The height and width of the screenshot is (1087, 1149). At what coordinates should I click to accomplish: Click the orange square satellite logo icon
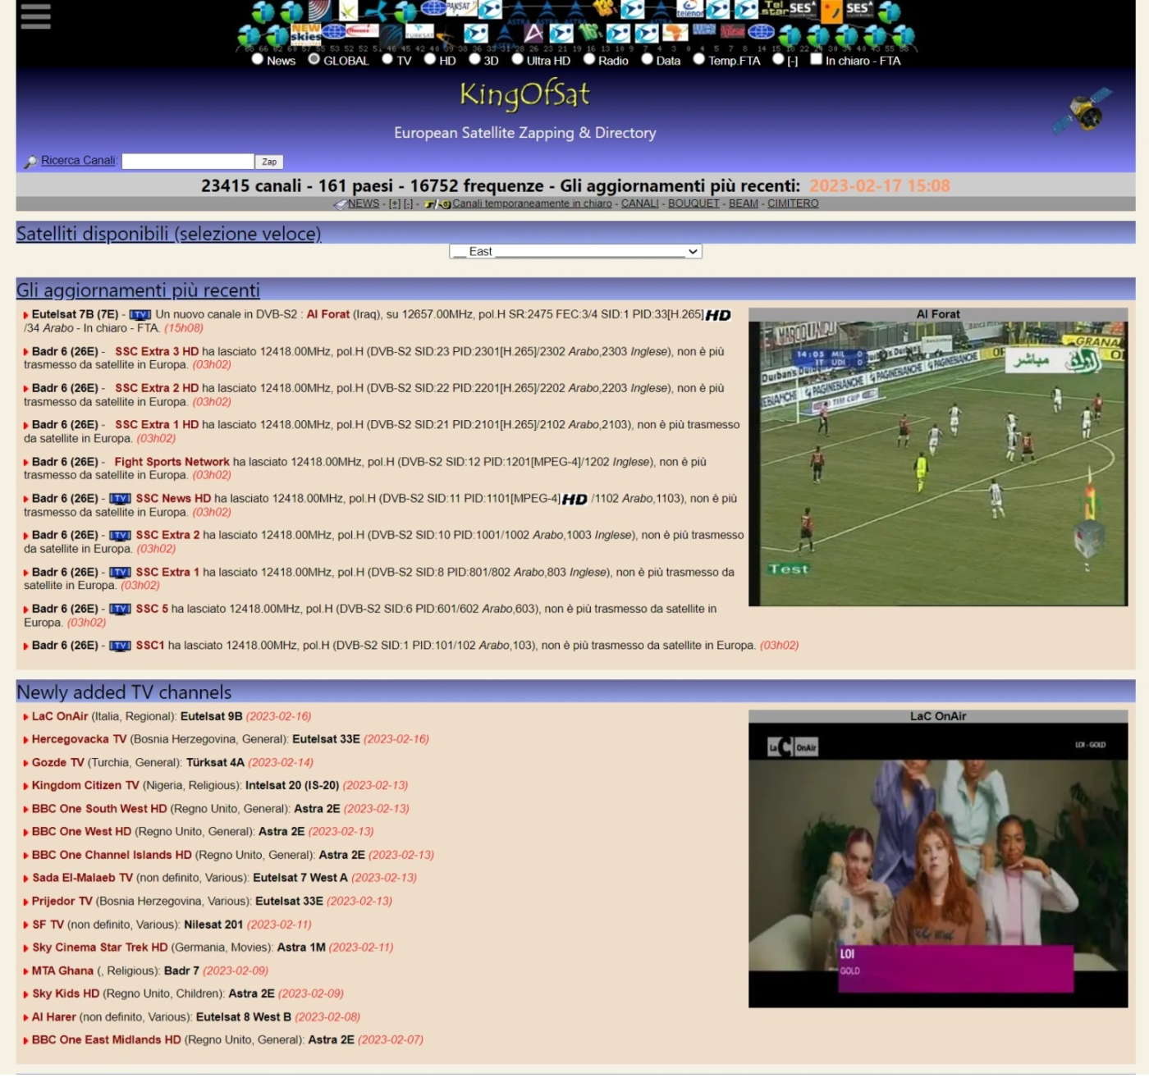[831, 11]
